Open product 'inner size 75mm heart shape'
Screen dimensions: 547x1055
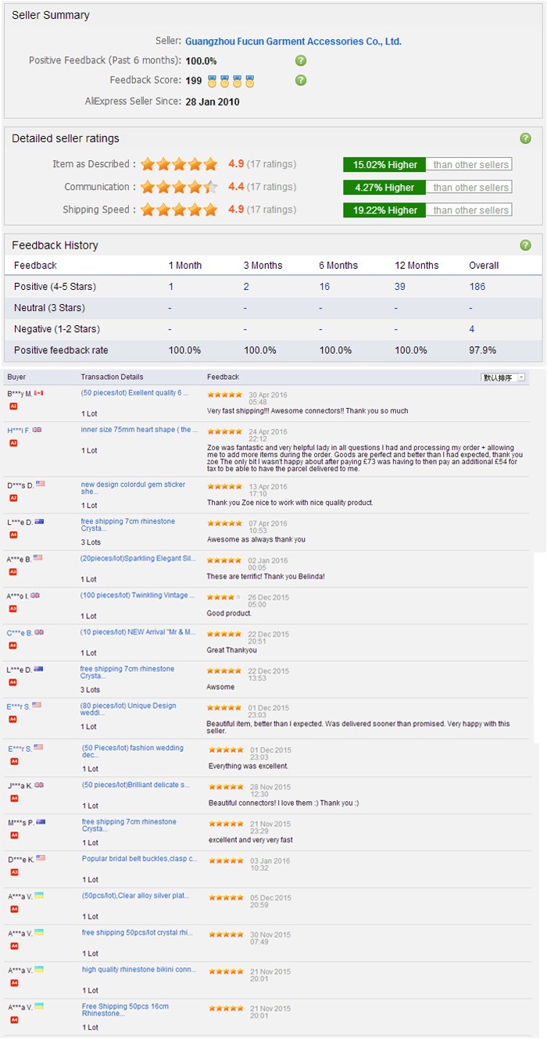[x=139, y=430]
